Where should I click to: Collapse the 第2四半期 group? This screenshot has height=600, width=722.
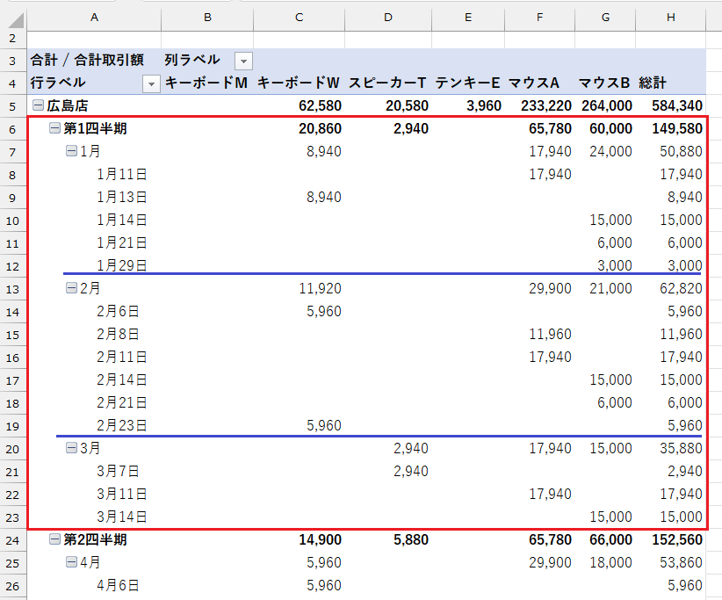pyautogui.click(x=54, y=540)
